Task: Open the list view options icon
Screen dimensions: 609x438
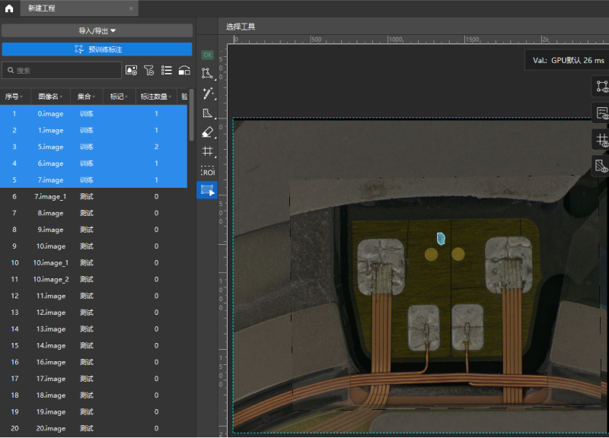Action: click(167, 70)
